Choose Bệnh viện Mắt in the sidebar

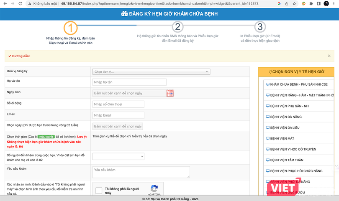pos(284,138)
